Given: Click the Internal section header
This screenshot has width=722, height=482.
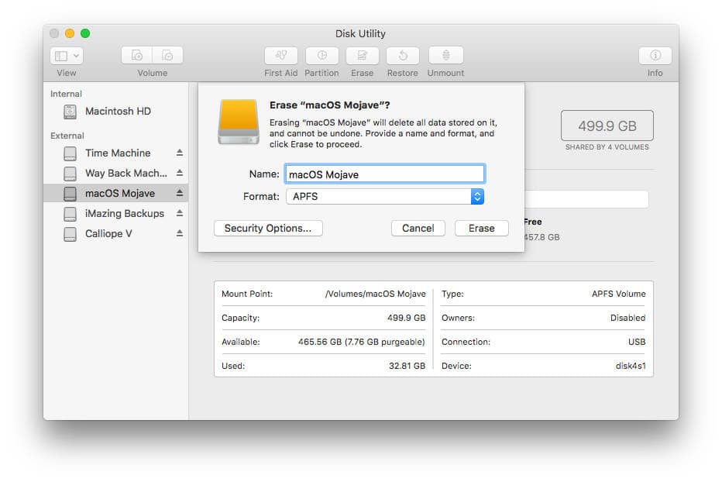Looking at the screenshot, I should pyautogui.click(x=66, y=94).
